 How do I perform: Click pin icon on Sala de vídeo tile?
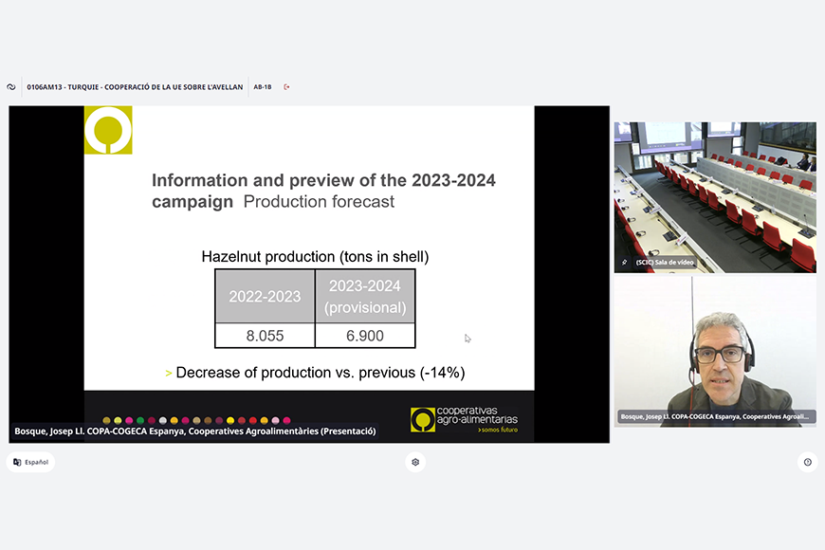coord(625,262)
